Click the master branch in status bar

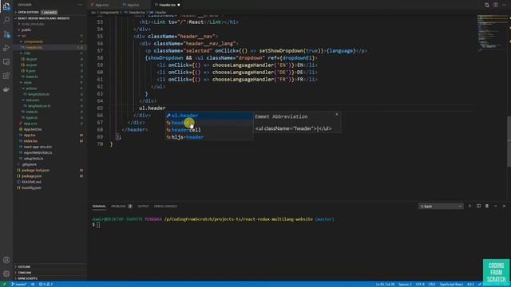click(19, 284)
